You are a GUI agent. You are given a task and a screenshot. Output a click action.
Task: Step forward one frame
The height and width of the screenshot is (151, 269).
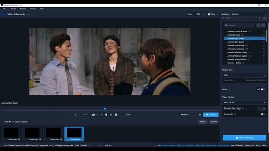pos(116,115)
